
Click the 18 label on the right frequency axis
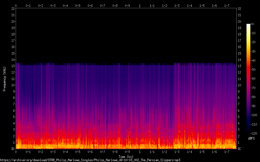point(239,34)
